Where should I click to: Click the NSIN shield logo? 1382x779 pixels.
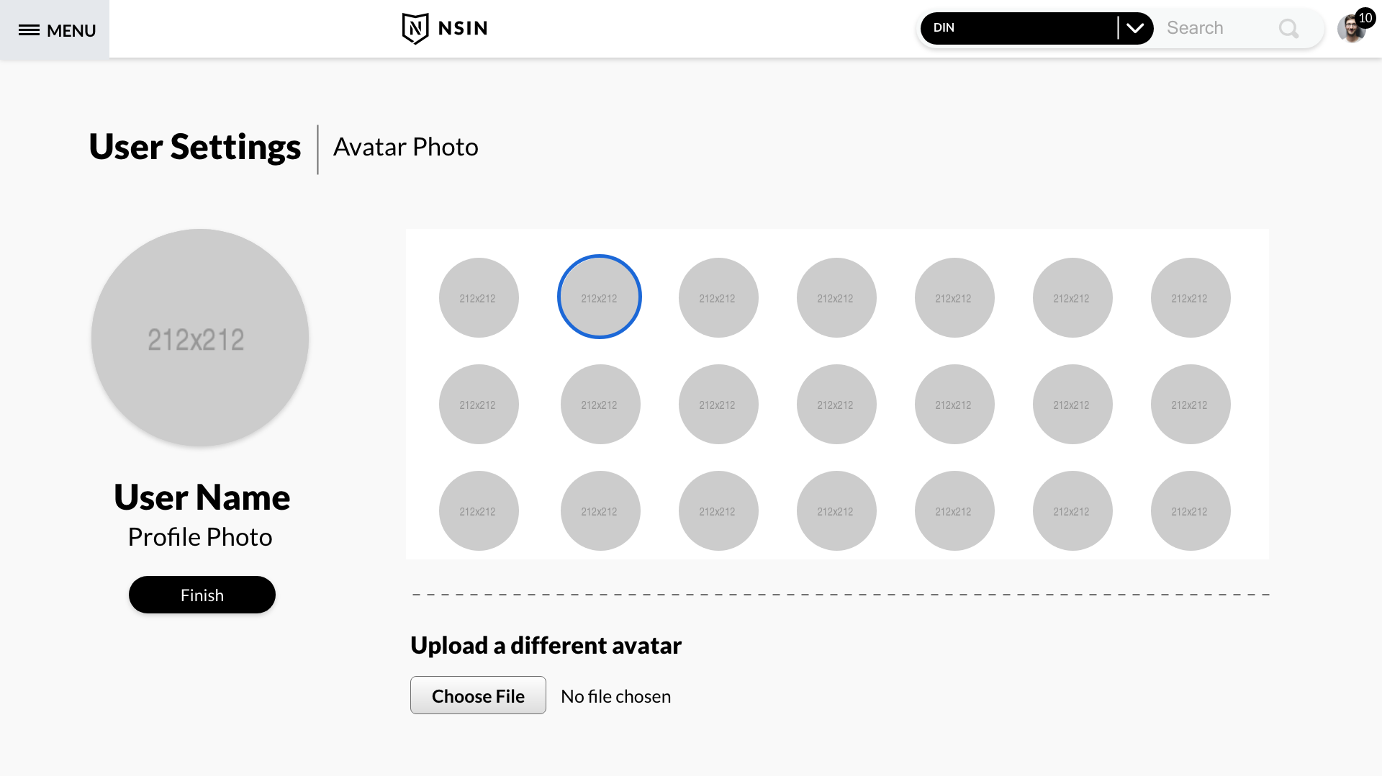[x=415, y=29]
